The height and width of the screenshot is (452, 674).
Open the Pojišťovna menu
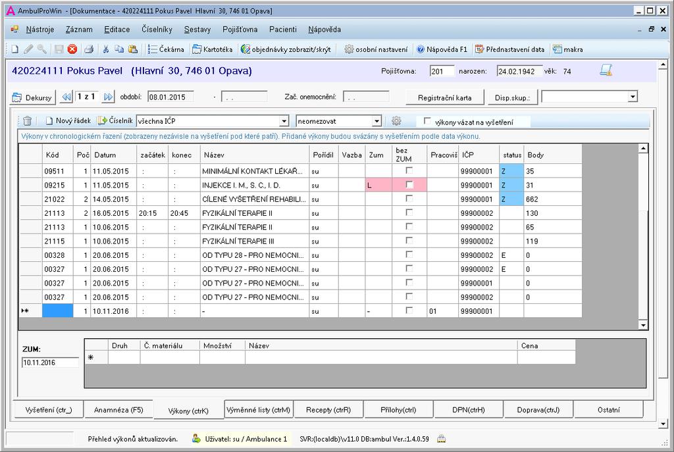click(240, 30)
